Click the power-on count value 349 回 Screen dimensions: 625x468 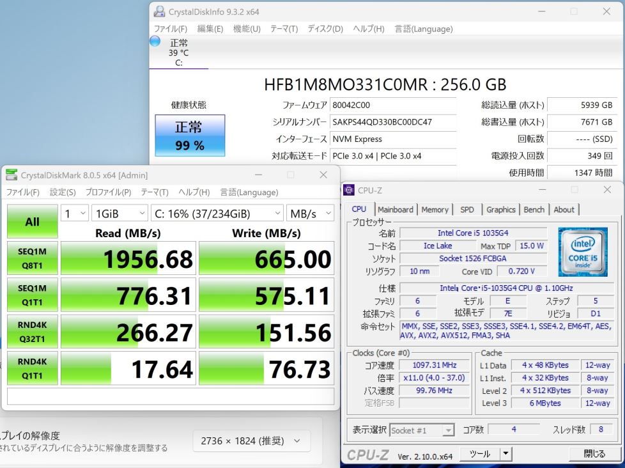[582, 156]
